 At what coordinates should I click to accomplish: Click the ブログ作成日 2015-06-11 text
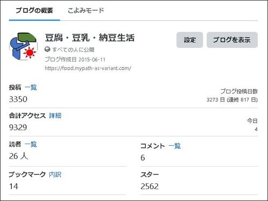[x=75, y=59]
